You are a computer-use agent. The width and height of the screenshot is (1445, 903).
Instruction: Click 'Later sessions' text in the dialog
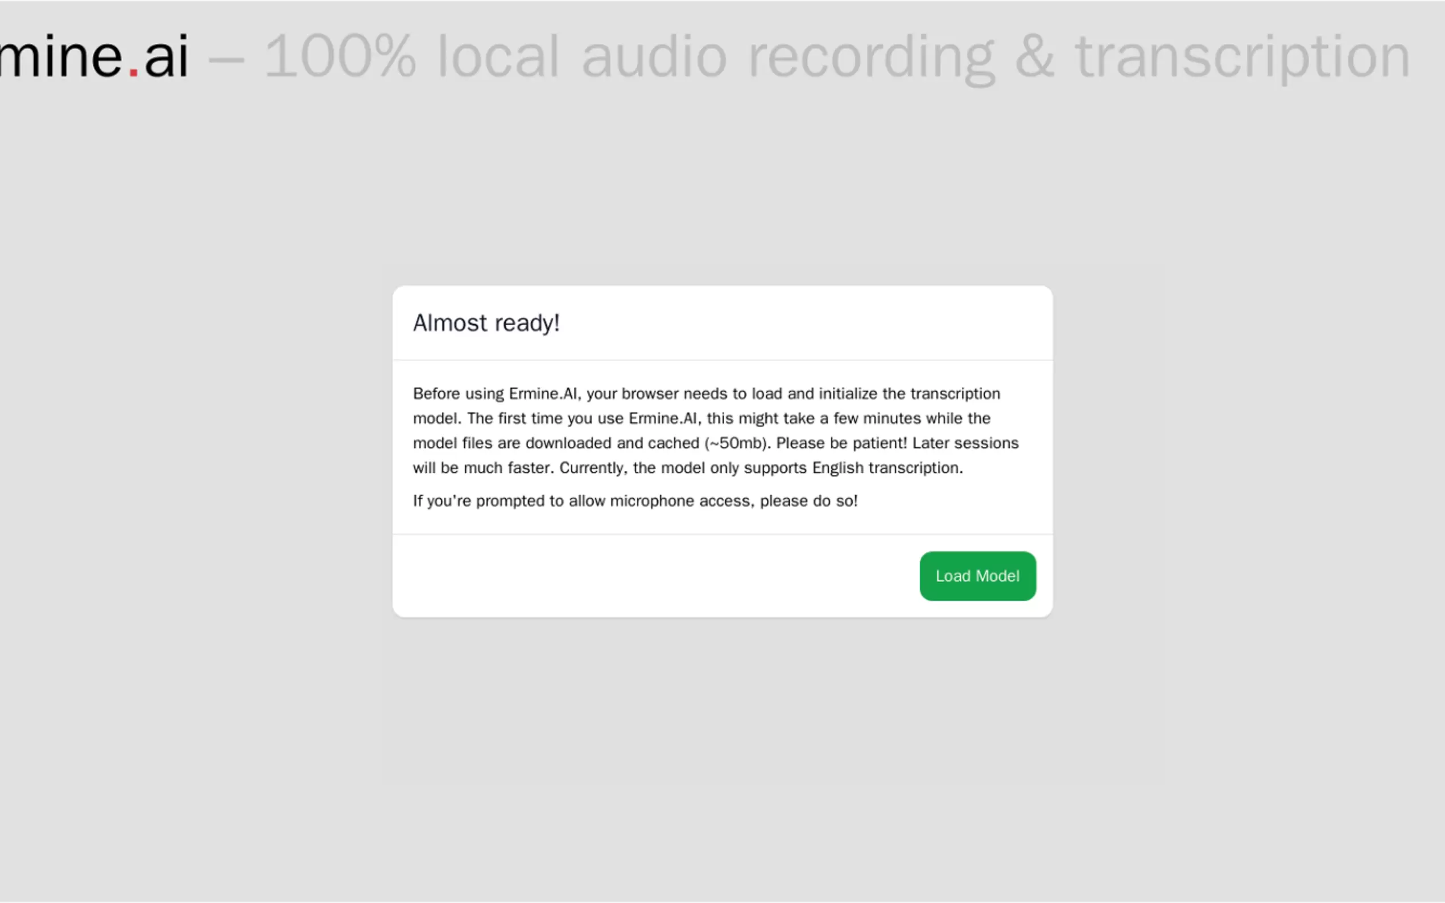(x=965, y=443)
